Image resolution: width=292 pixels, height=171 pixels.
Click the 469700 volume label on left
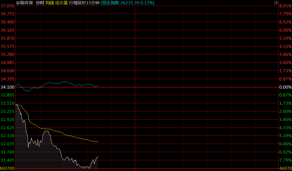(8, 168)
